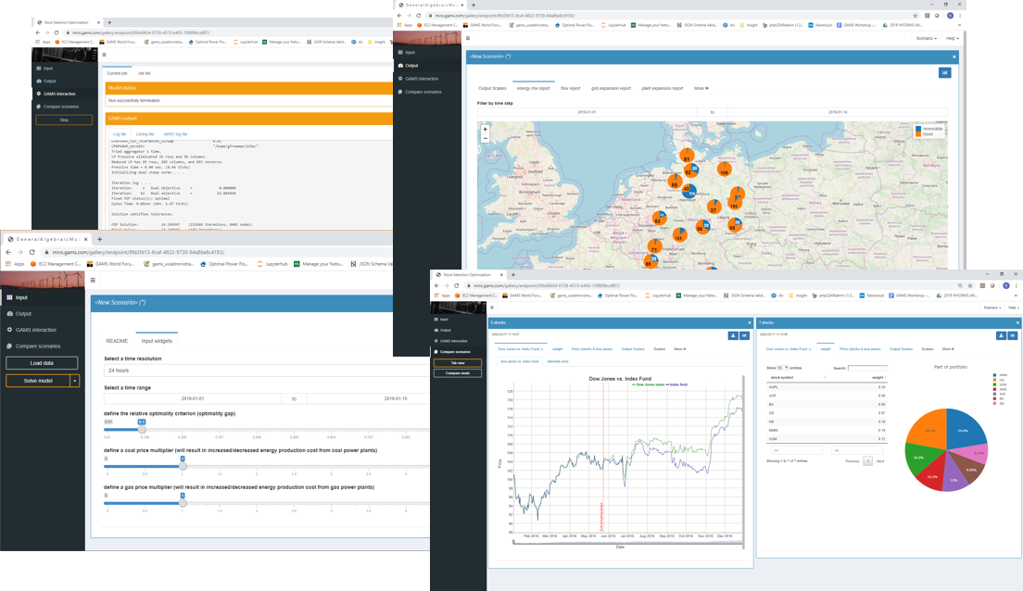This screenshot has width=1023, height=591.
Task: Click the coal price multiplier slider handle
Action: pyautogui.click(x=183, y=467)
